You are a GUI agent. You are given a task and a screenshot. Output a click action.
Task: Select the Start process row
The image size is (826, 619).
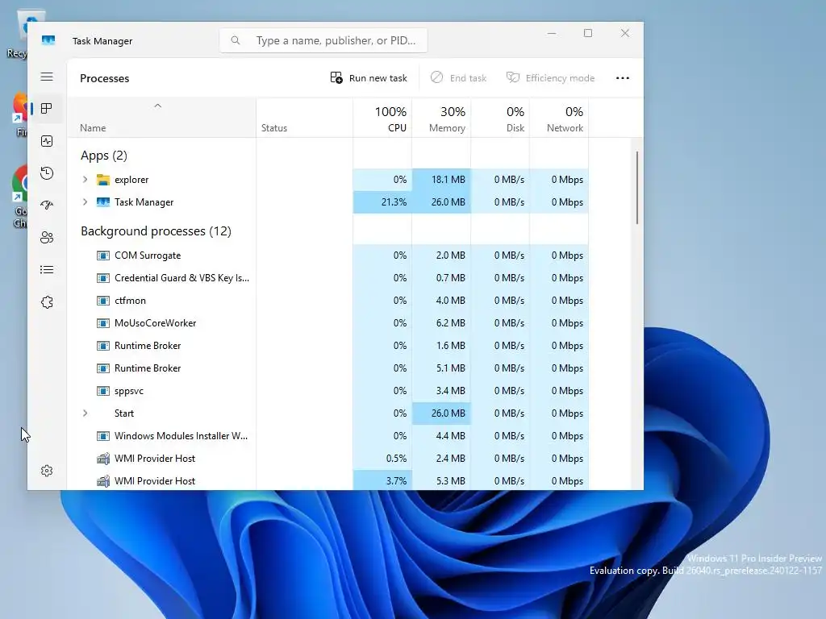point(328,413)
